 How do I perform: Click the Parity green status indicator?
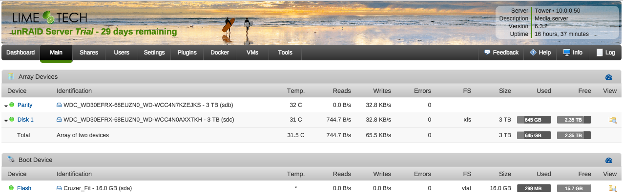point(12,105)
